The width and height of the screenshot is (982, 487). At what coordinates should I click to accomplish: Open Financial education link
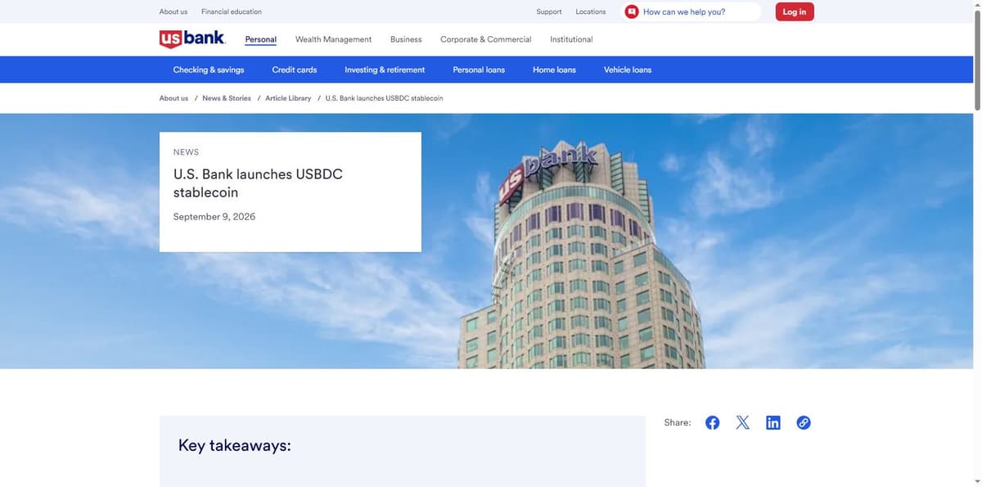pyautogui.click(x=232, y=11)
